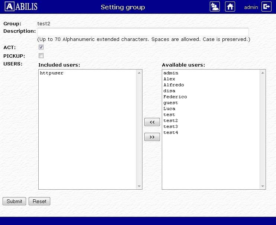Toggle the ACT checkbox

pyautogui.click(x=41, y=47)
